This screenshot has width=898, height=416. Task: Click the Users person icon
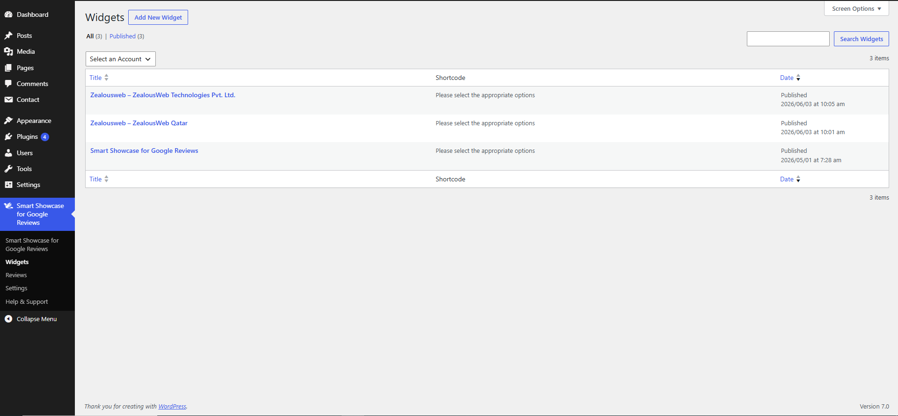tap(8, 153)
